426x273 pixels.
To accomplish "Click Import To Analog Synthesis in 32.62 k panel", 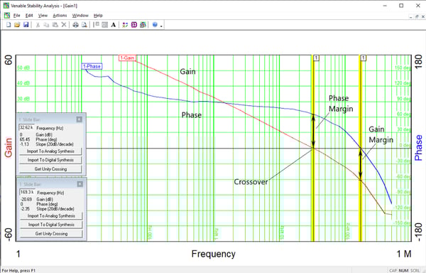I will 50,151.
